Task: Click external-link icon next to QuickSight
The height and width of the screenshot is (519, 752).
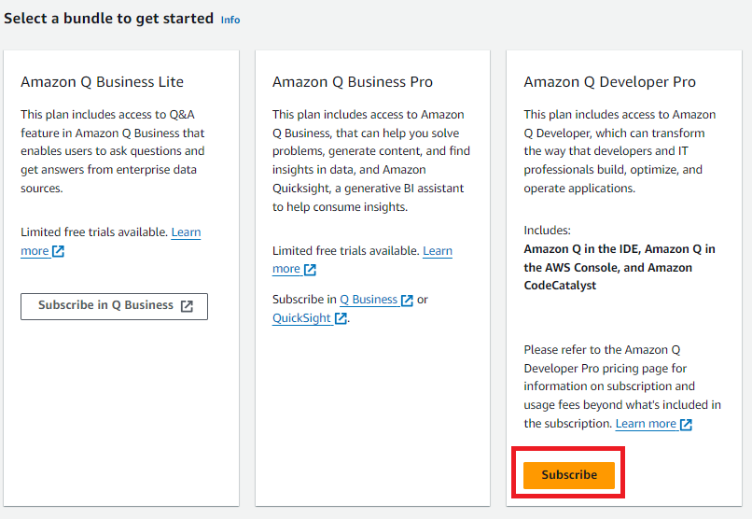Action: click(341, 319)
